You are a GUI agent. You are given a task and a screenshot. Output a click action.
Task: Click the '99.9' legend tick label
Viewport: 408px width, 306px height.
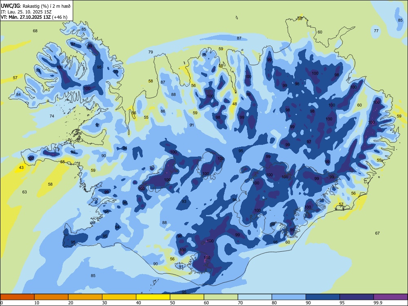click(377, 303)
